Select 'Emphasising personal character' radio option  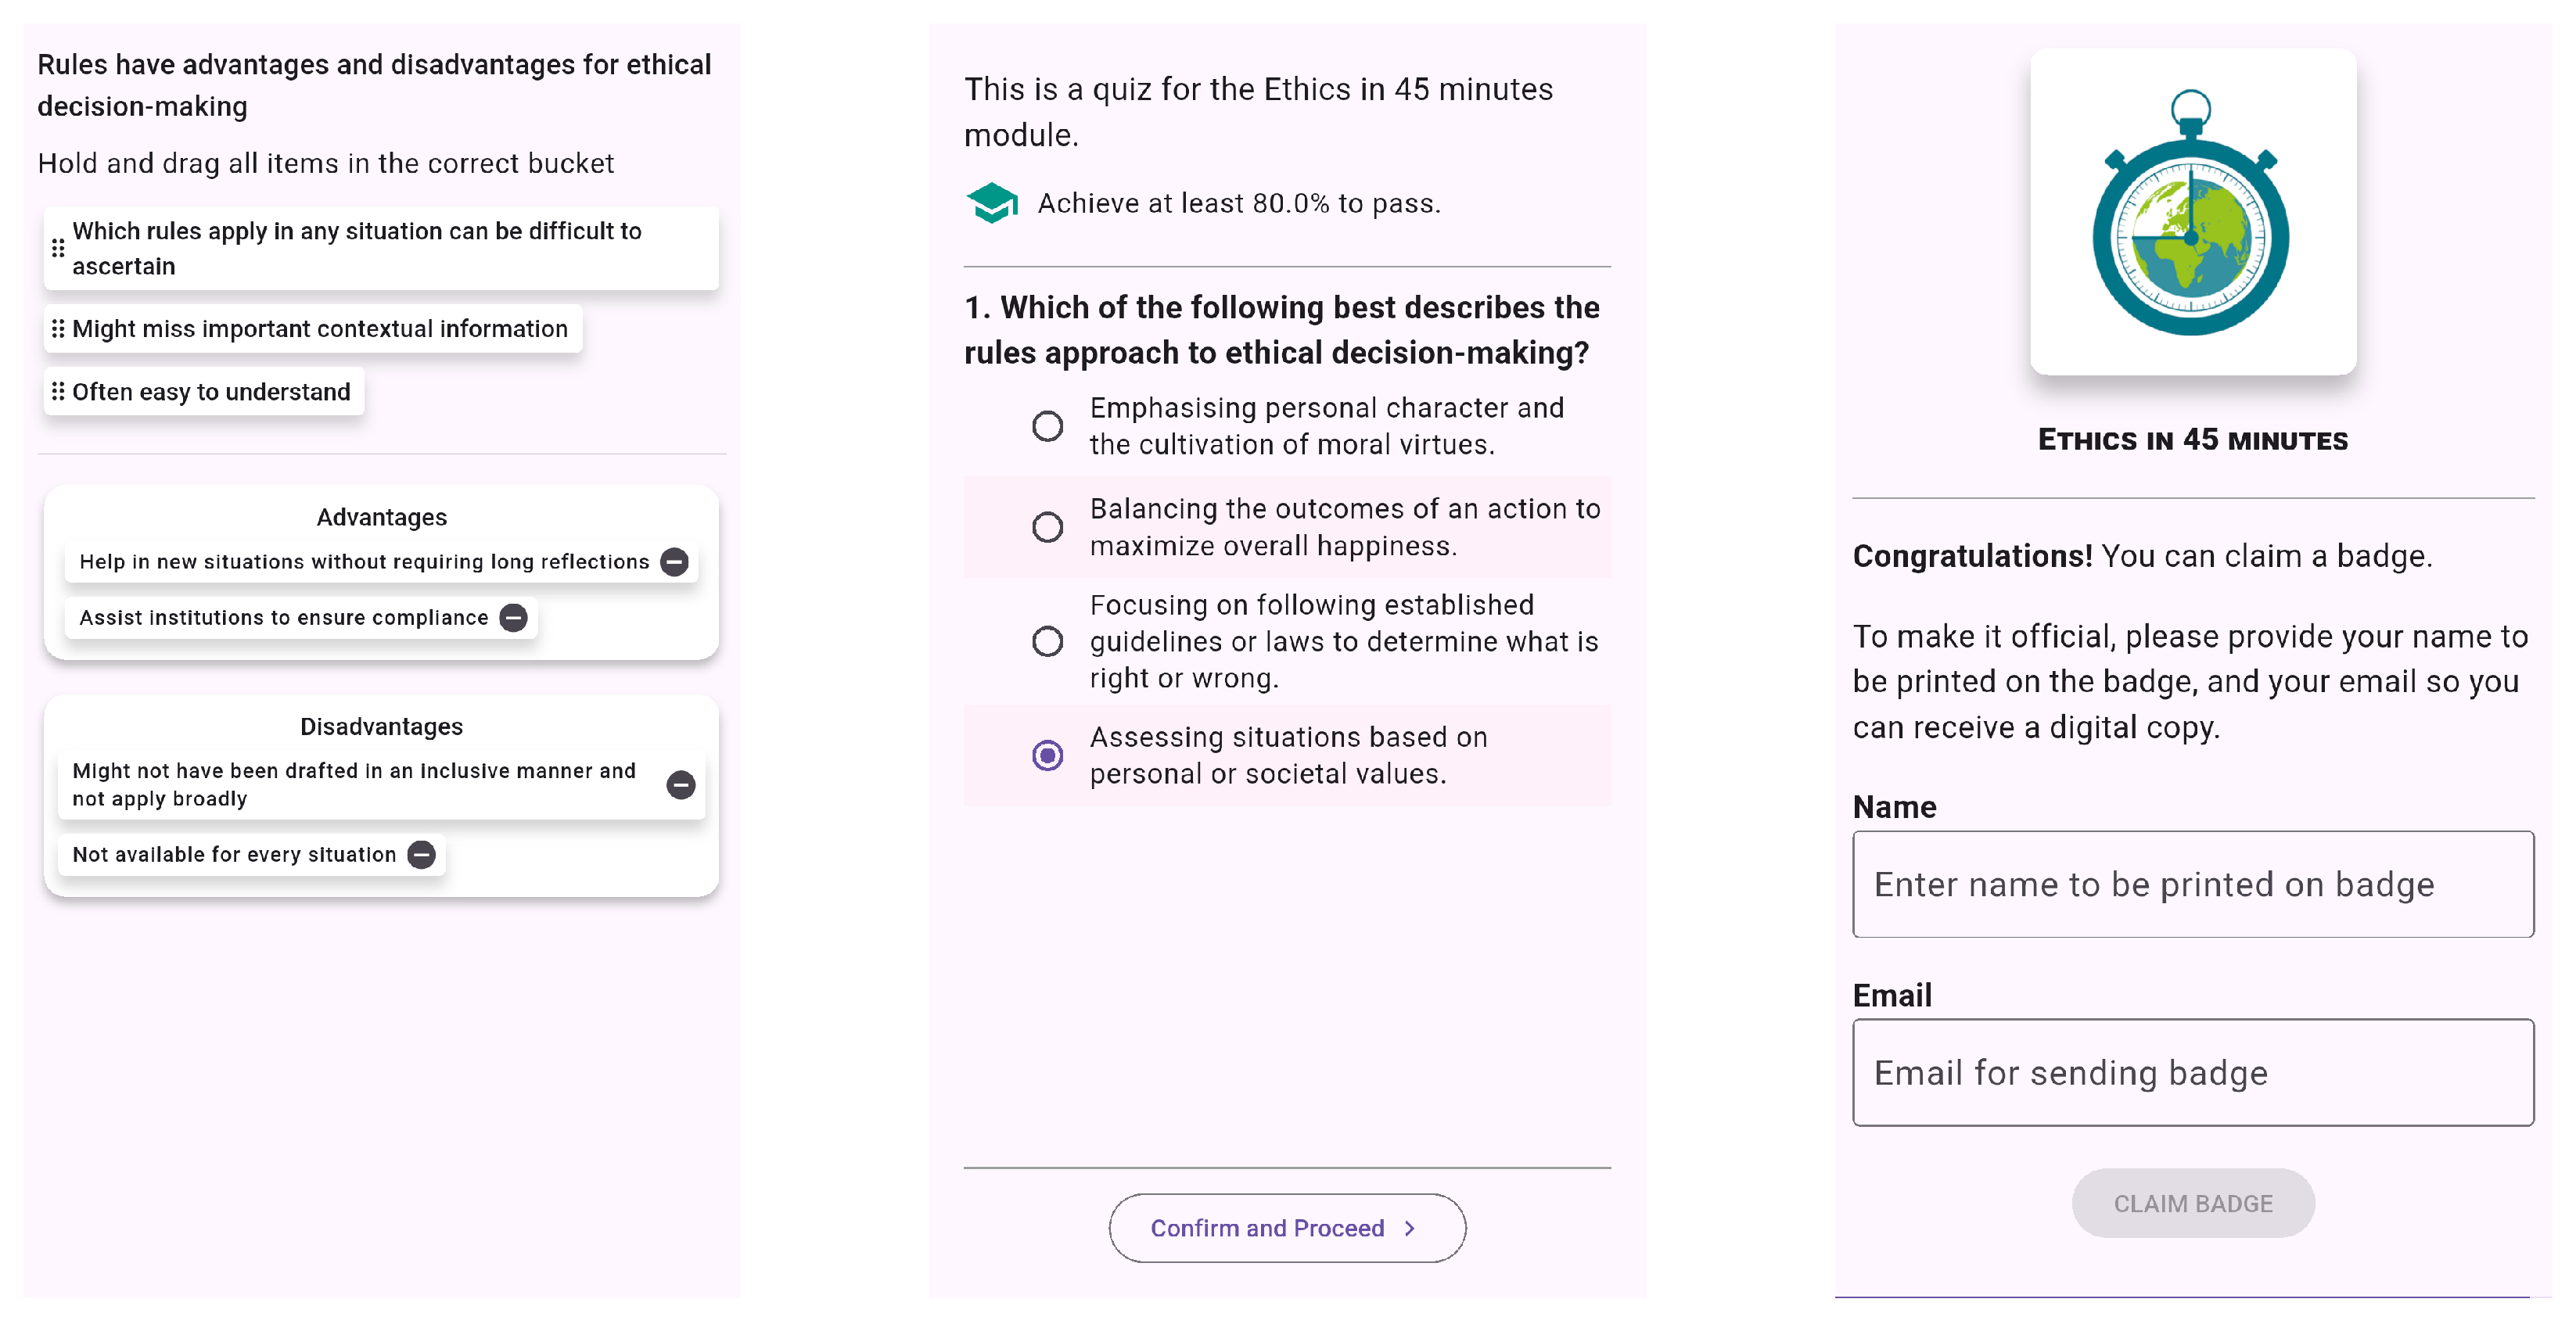(1047, 426)
